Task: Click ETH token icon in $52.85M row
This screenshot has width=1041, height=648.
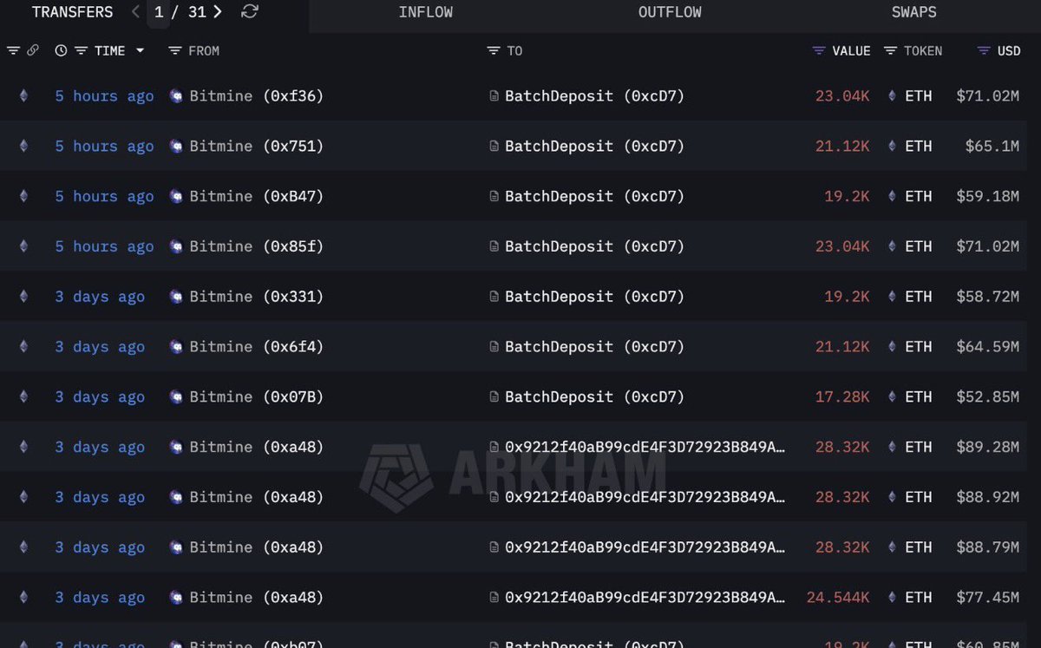Action: point(892,397)
